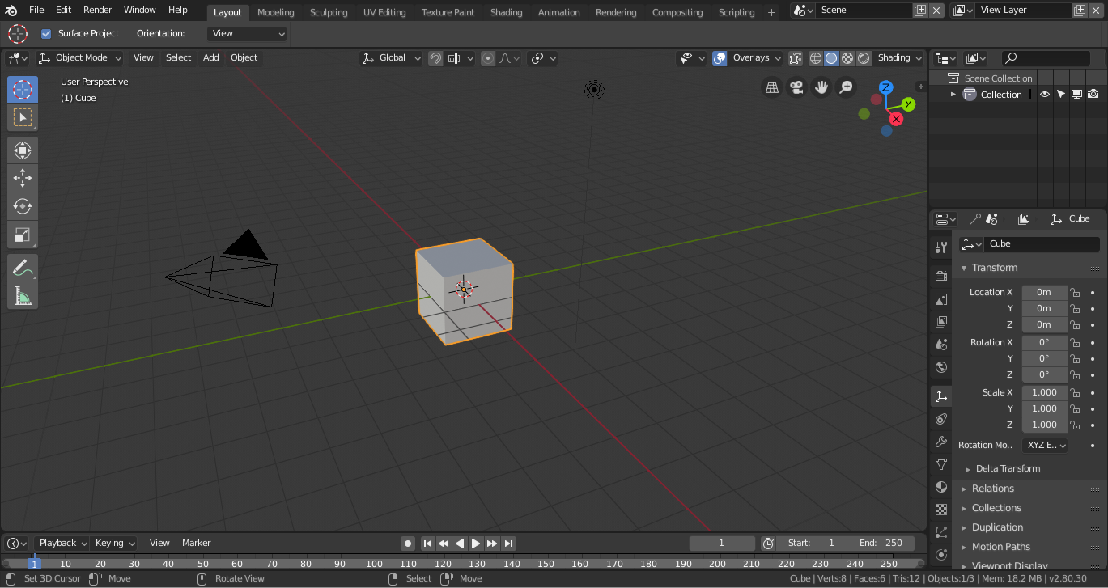
Task: Toggle orthographic grid view button
Action: [x=772, y=87]
